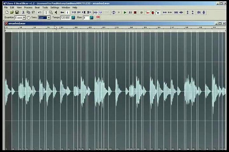Screen dimensions: 229x152
Task: Click the red horizontal-arrows marker icon
Action: point(148,13)
